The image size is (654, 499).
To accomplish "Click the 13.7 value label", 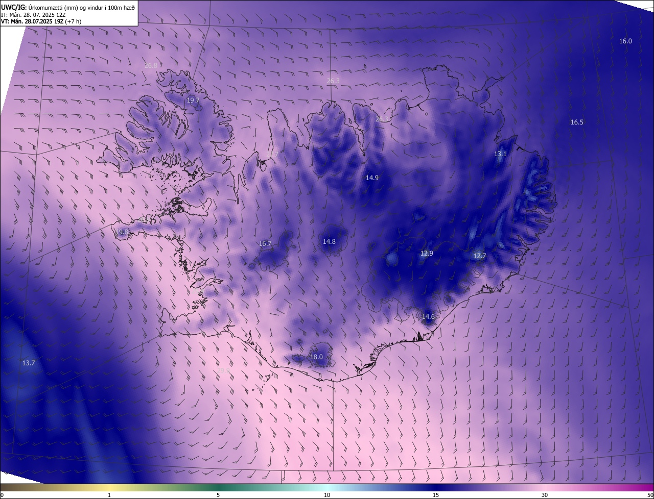I will click(29, 363).
